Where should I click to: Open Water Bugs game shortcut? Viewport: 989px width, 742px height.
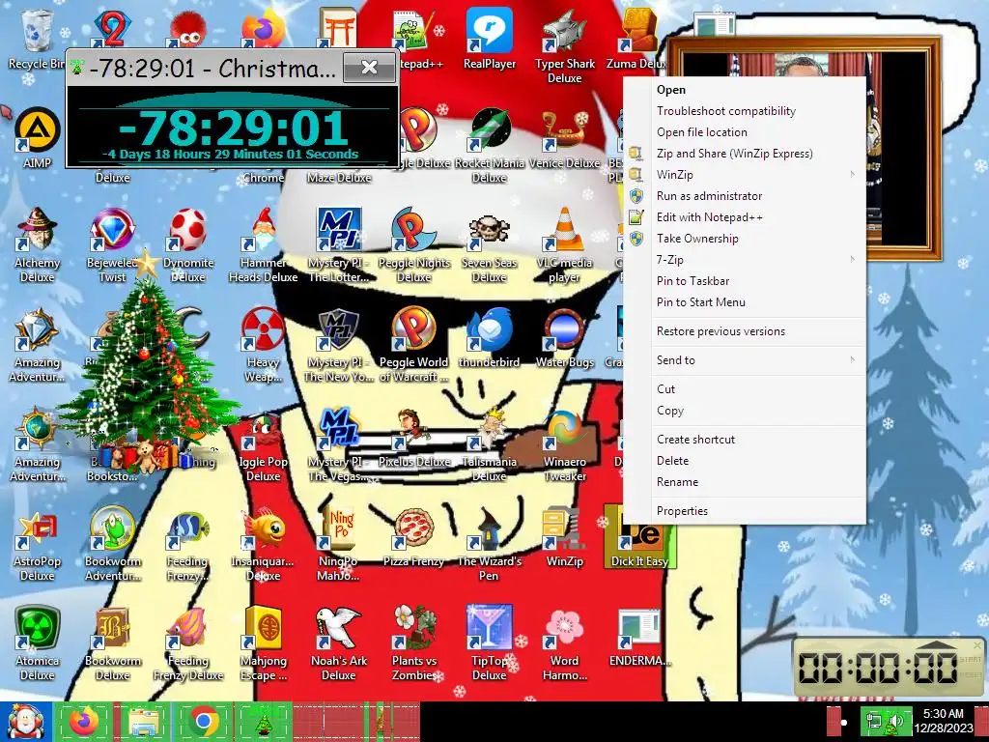point(564,338)
